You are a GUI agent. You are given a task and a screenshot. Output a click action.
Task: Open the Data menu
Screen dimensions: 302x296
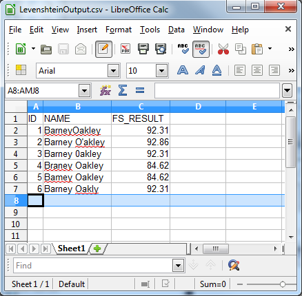(177, 30)
